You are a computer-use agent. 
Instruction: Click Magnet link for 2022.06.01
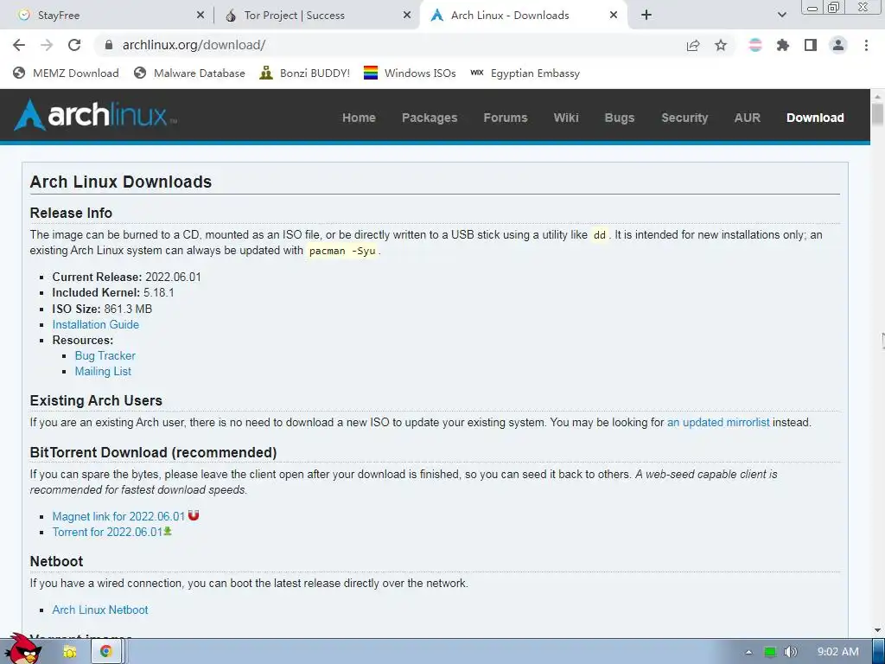118,517
